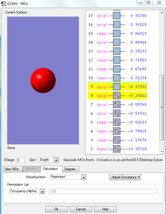Toggle occupancy box of orbital 14

coord(117,42)
